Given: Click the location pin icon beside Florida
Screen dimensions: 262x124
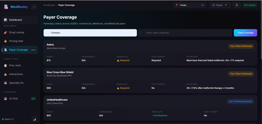Looking at the screenshot, I should tap(177, 5).
